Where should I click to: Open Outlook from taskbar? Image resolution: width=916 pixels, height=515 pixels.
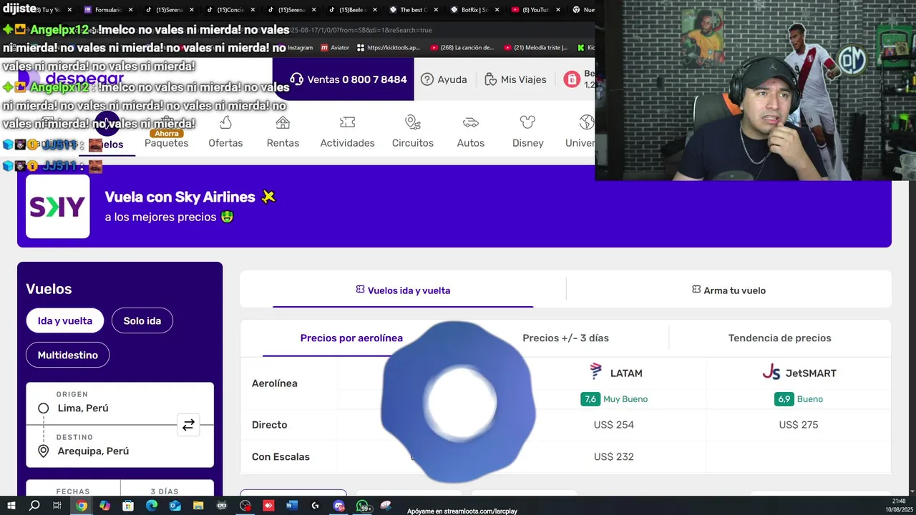[175, 506]
